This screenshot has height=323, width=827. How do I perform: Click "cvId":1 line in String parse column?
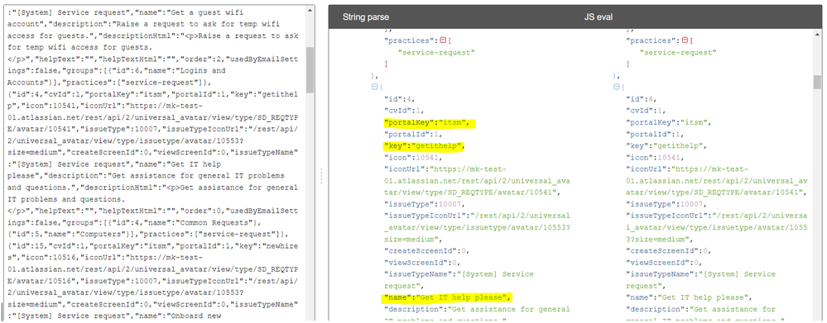(x=403, y=111)
